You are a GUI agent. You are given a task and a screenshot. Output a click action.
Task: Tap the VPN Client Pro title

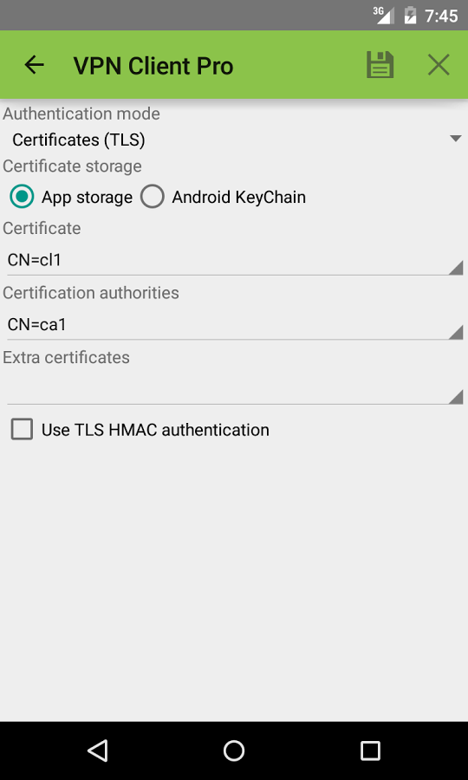153,66
